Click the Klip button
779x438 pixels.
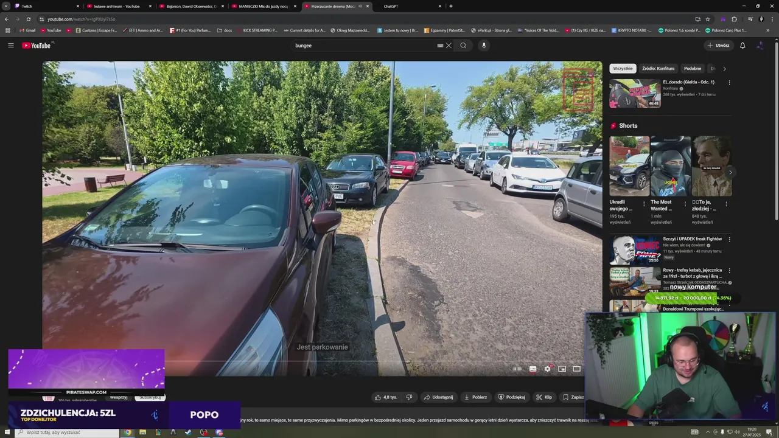coord(544,397)
